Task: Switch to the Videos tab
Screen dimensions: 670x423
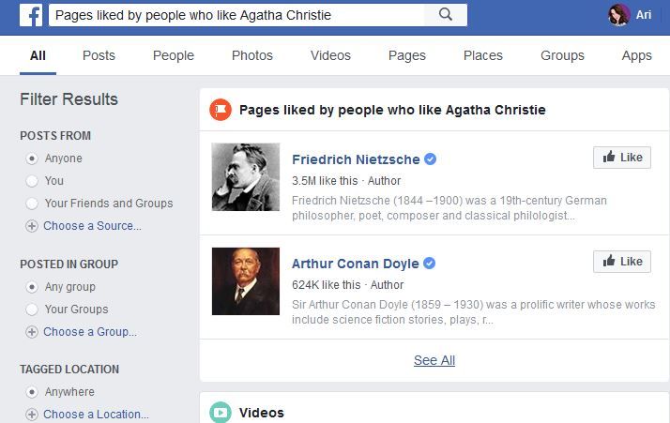Action: (x=330, y=55)
